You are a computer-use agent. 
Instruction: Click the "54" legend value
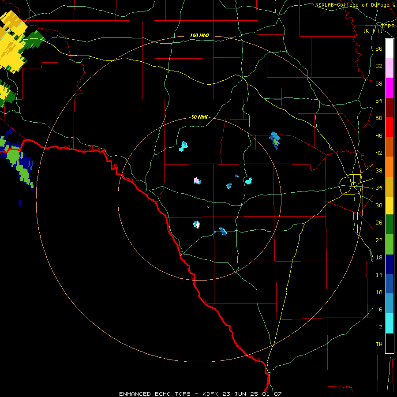pos(379,101)
